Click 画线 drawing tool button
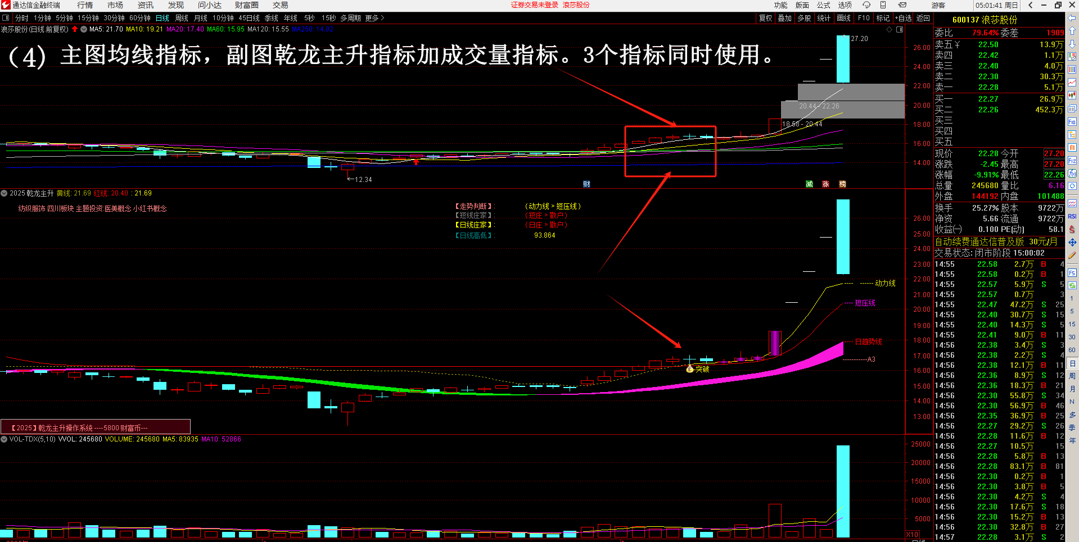The image size is (1079, 542). pyautogui.click(x=844, y=18)
